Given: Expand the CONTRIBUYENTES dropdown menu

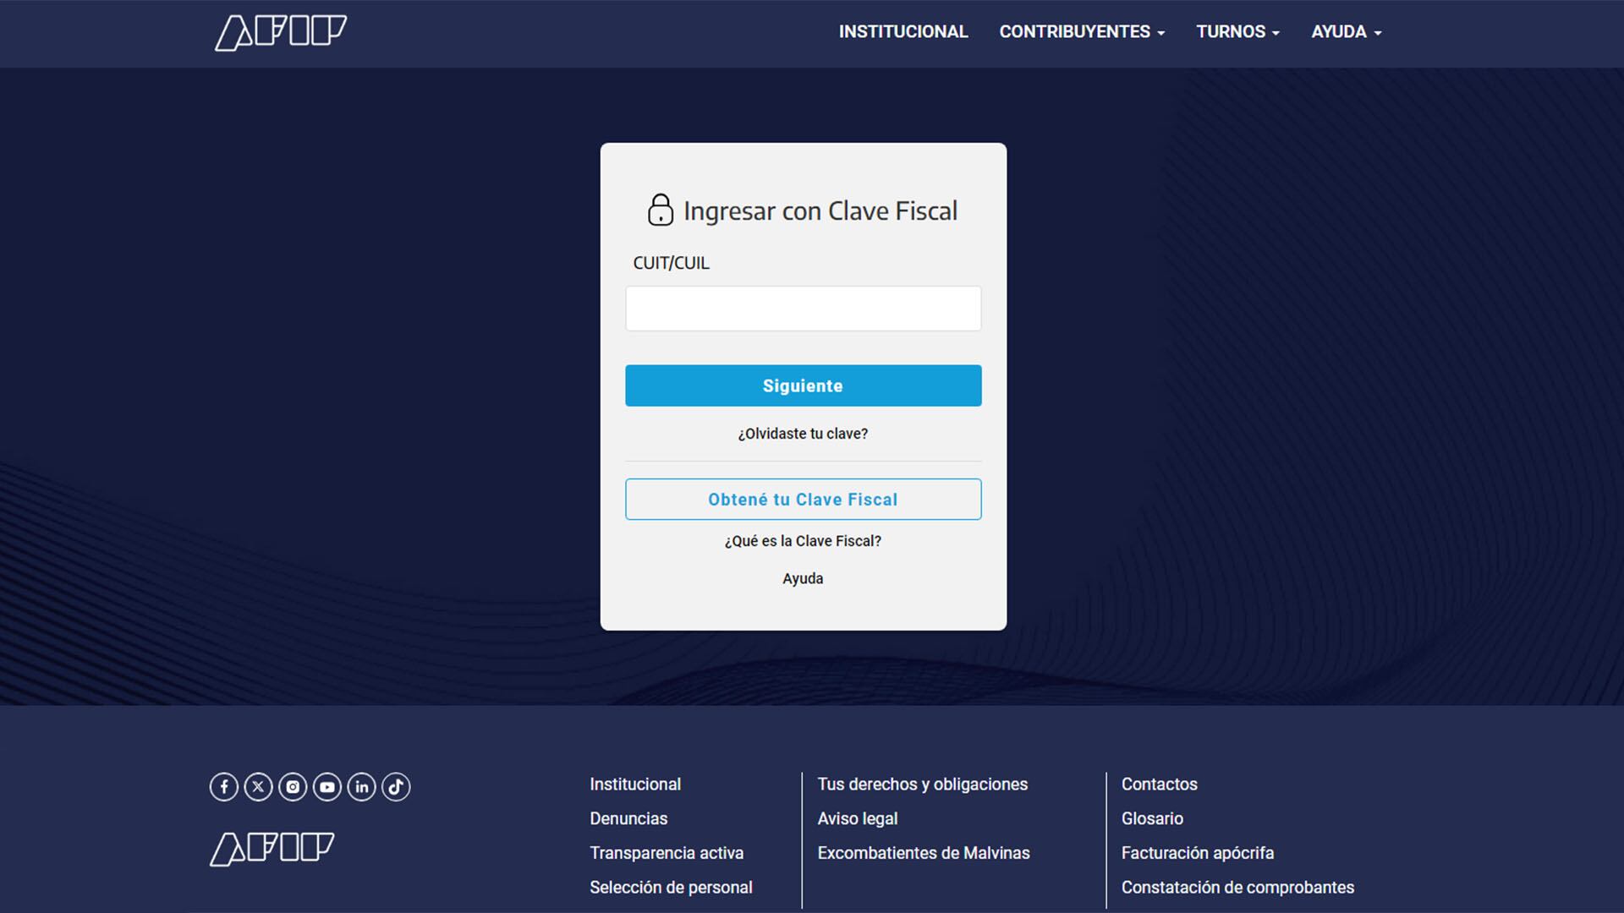Looking at the screenshot, I should [1082, 31].
